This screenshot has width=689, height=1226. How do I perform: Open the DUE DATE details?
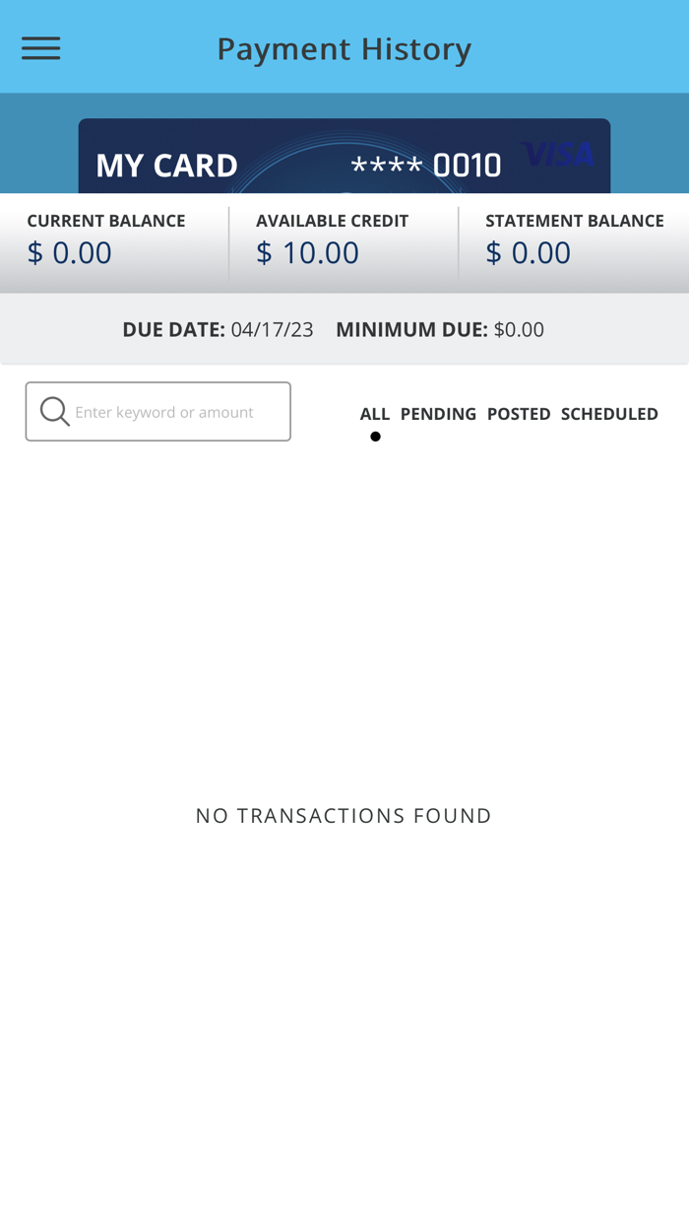(x=218, y=328)
